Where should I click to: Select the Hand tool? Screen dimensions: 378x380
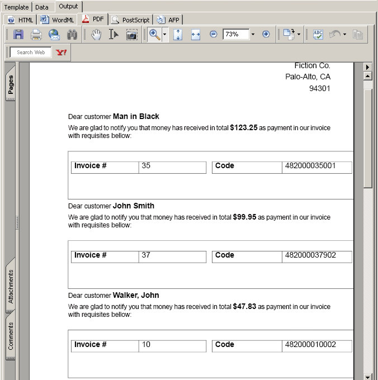96,35
